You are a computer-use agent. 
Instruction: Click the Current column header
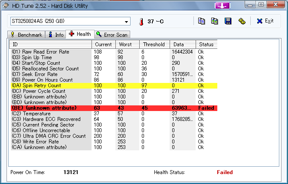[104, 44]
